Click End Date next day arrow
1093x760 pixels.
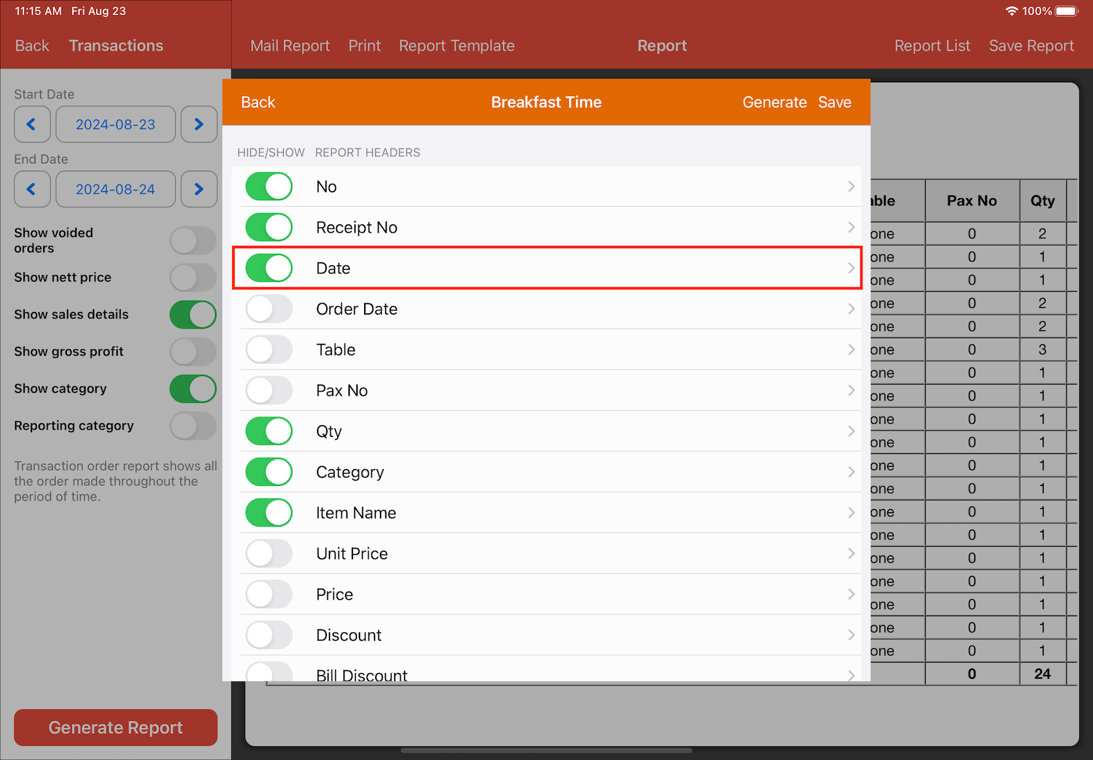point(199,189)
